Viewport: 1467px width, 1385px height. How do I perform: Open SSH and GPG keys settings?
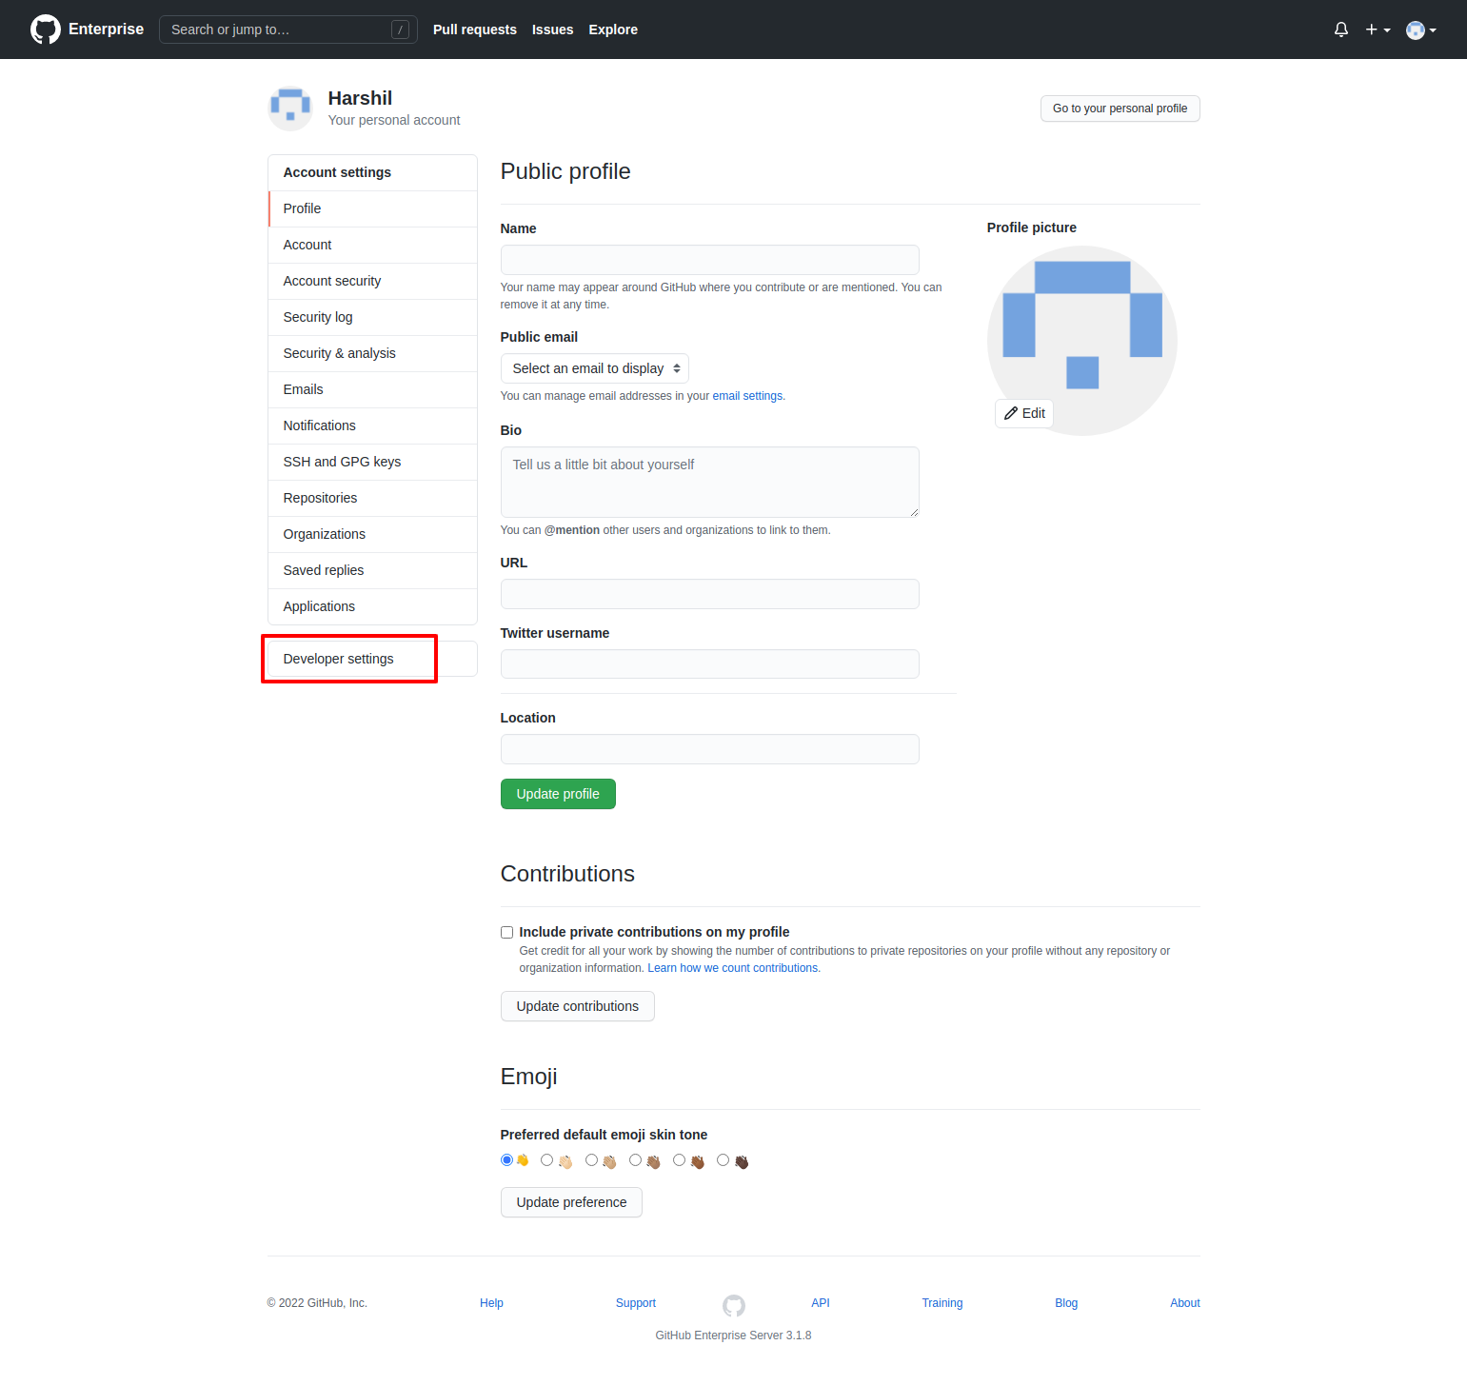pos(372,462)
